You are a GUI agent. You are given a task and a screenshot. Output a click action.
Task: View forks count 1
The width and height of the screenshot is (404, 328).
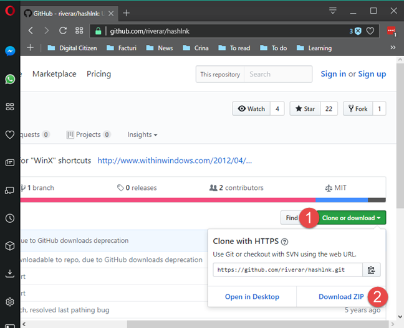coord(379,108)
